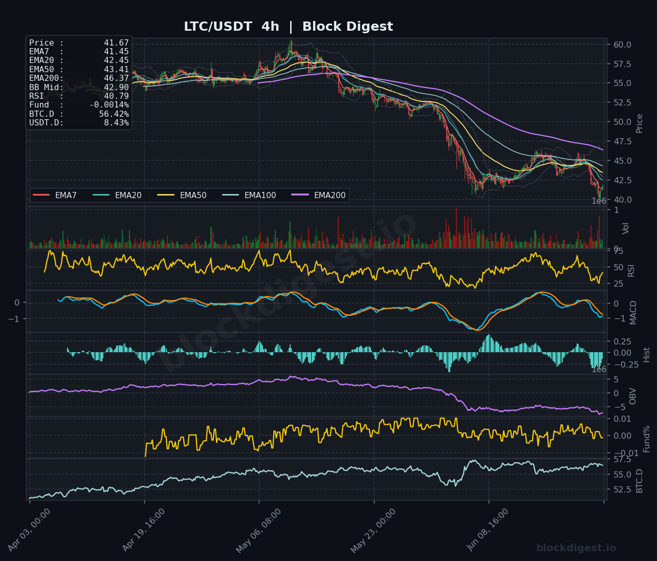657x561 pixels.
Task: Click the Fund -0.0014% row
Action: pyautogui.click(x=79, y=105)
